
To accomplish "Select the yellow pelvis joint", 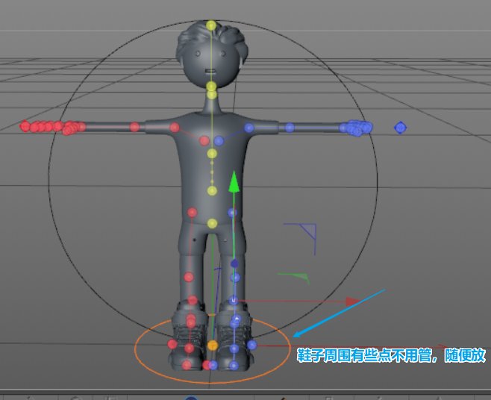I will [212, 223].
